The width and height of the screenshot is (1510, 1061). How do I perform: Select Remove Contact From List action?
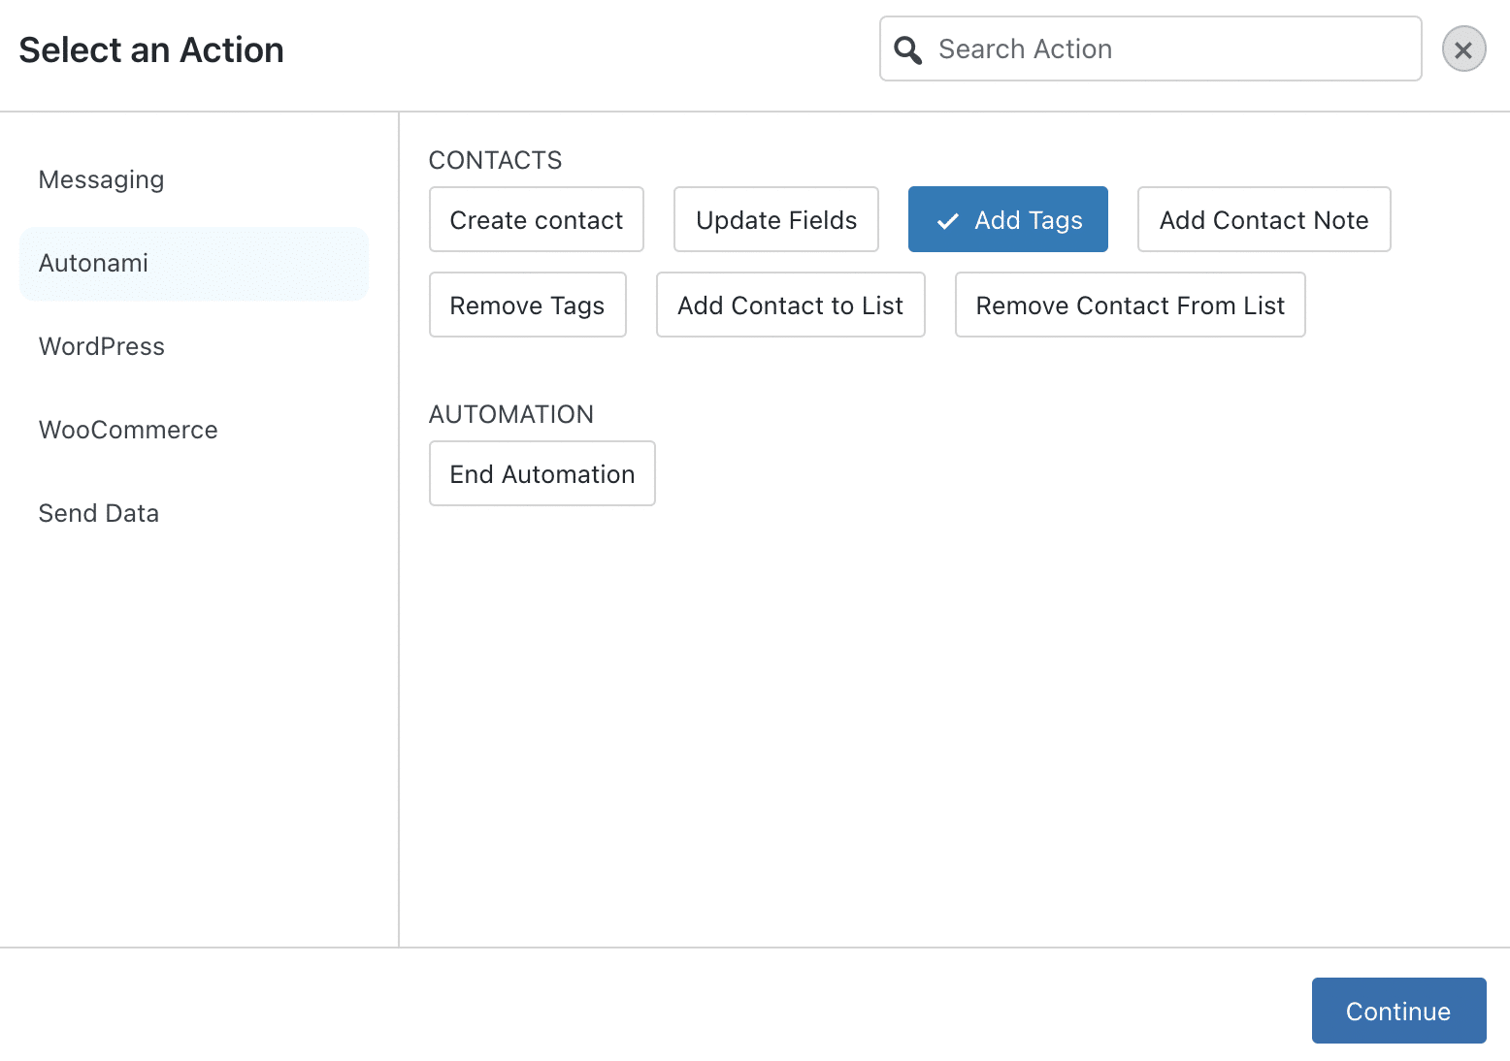[x=1130, y=305]
